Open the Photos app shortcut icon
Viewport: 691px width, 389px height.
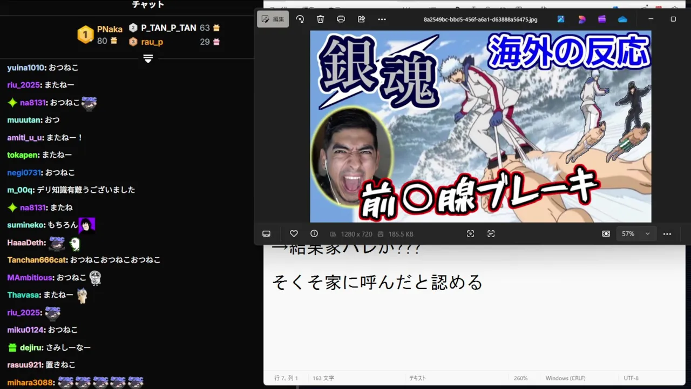pos(561,19)
